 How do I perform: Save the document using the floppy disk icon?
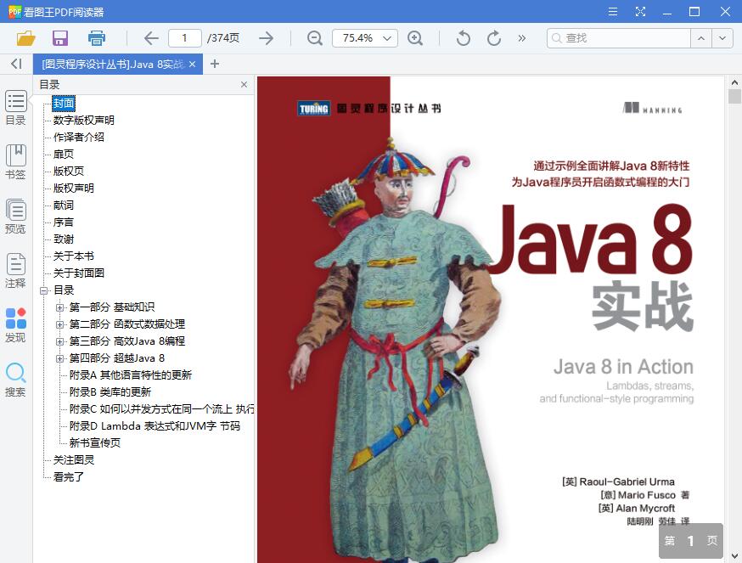coord(60,38)
